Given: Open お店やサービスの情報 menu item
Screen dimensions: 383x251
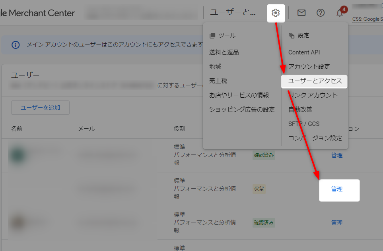Looking at the screenshot, I should 239,95.
